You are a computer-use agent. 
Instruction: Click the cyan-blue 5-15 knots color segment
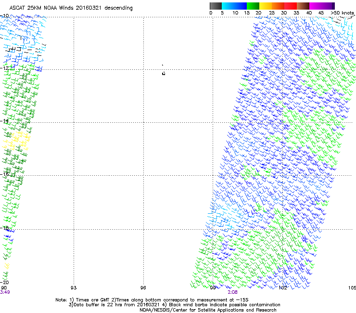click(x=234, y=6)
